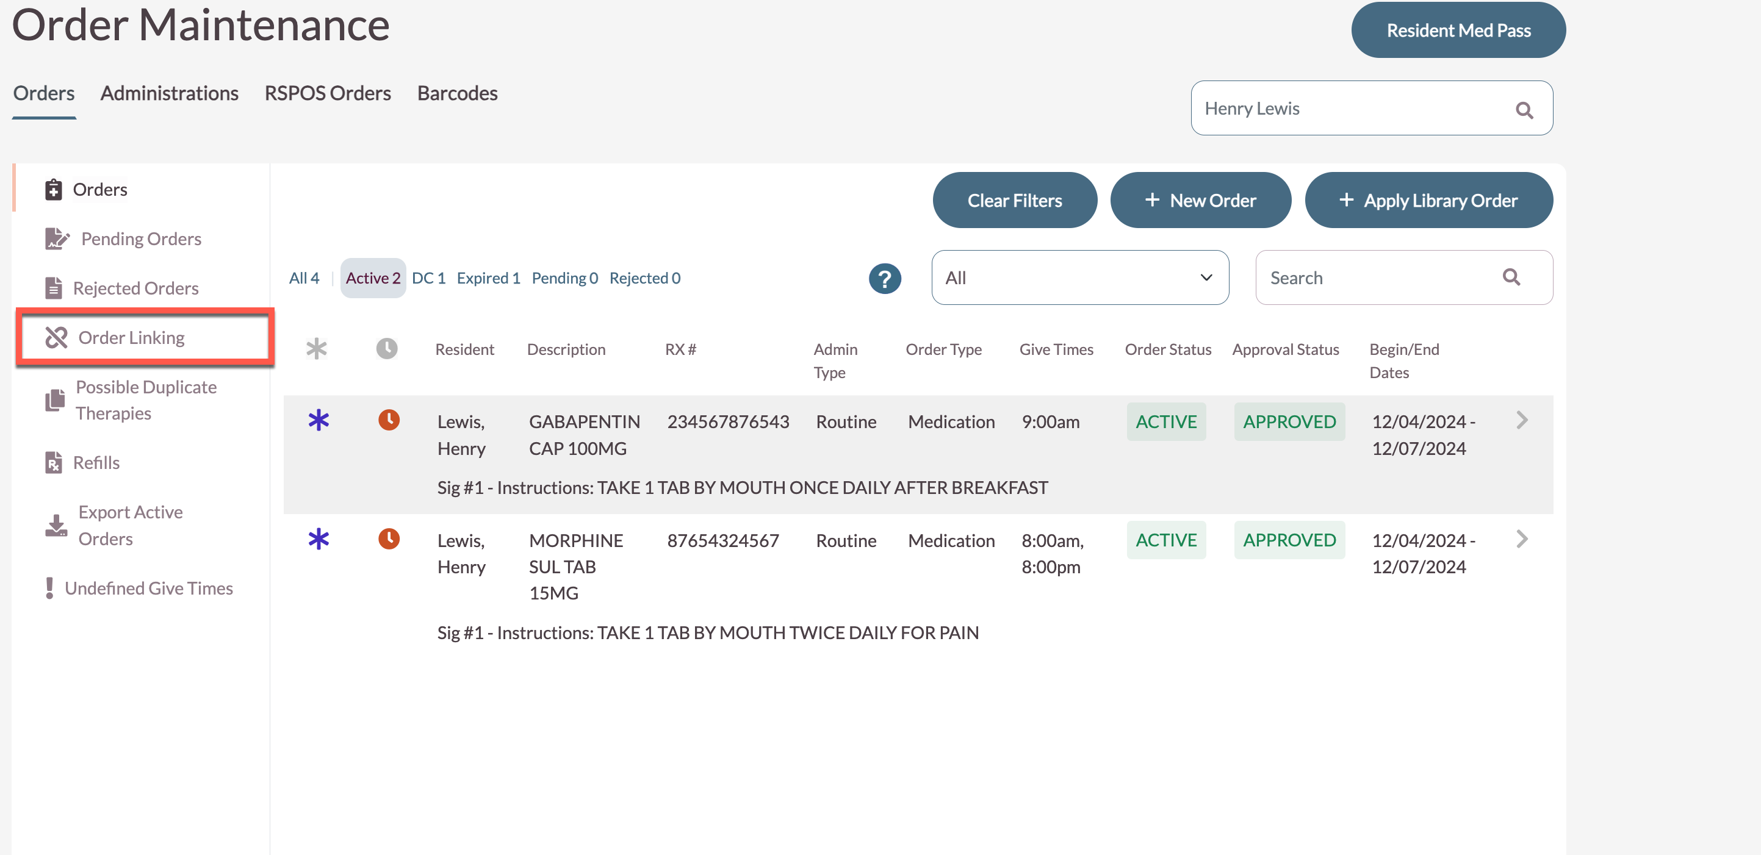Switch to the Administrations tab

[169, 93]
